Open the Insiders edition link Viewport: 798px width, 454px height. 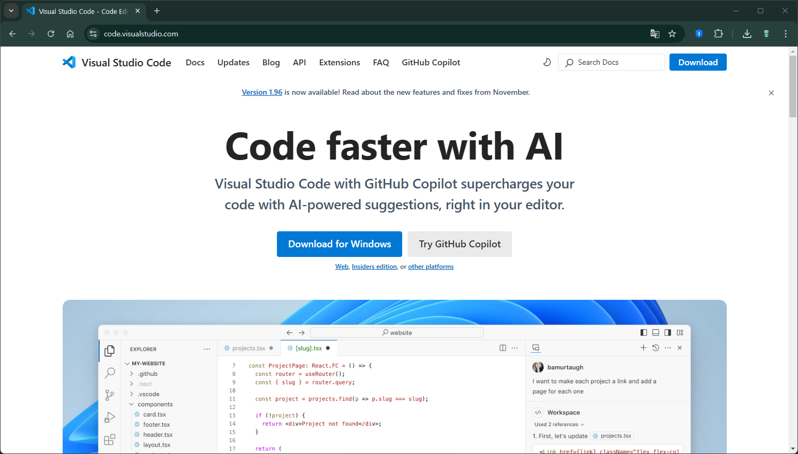click(374, 267)
